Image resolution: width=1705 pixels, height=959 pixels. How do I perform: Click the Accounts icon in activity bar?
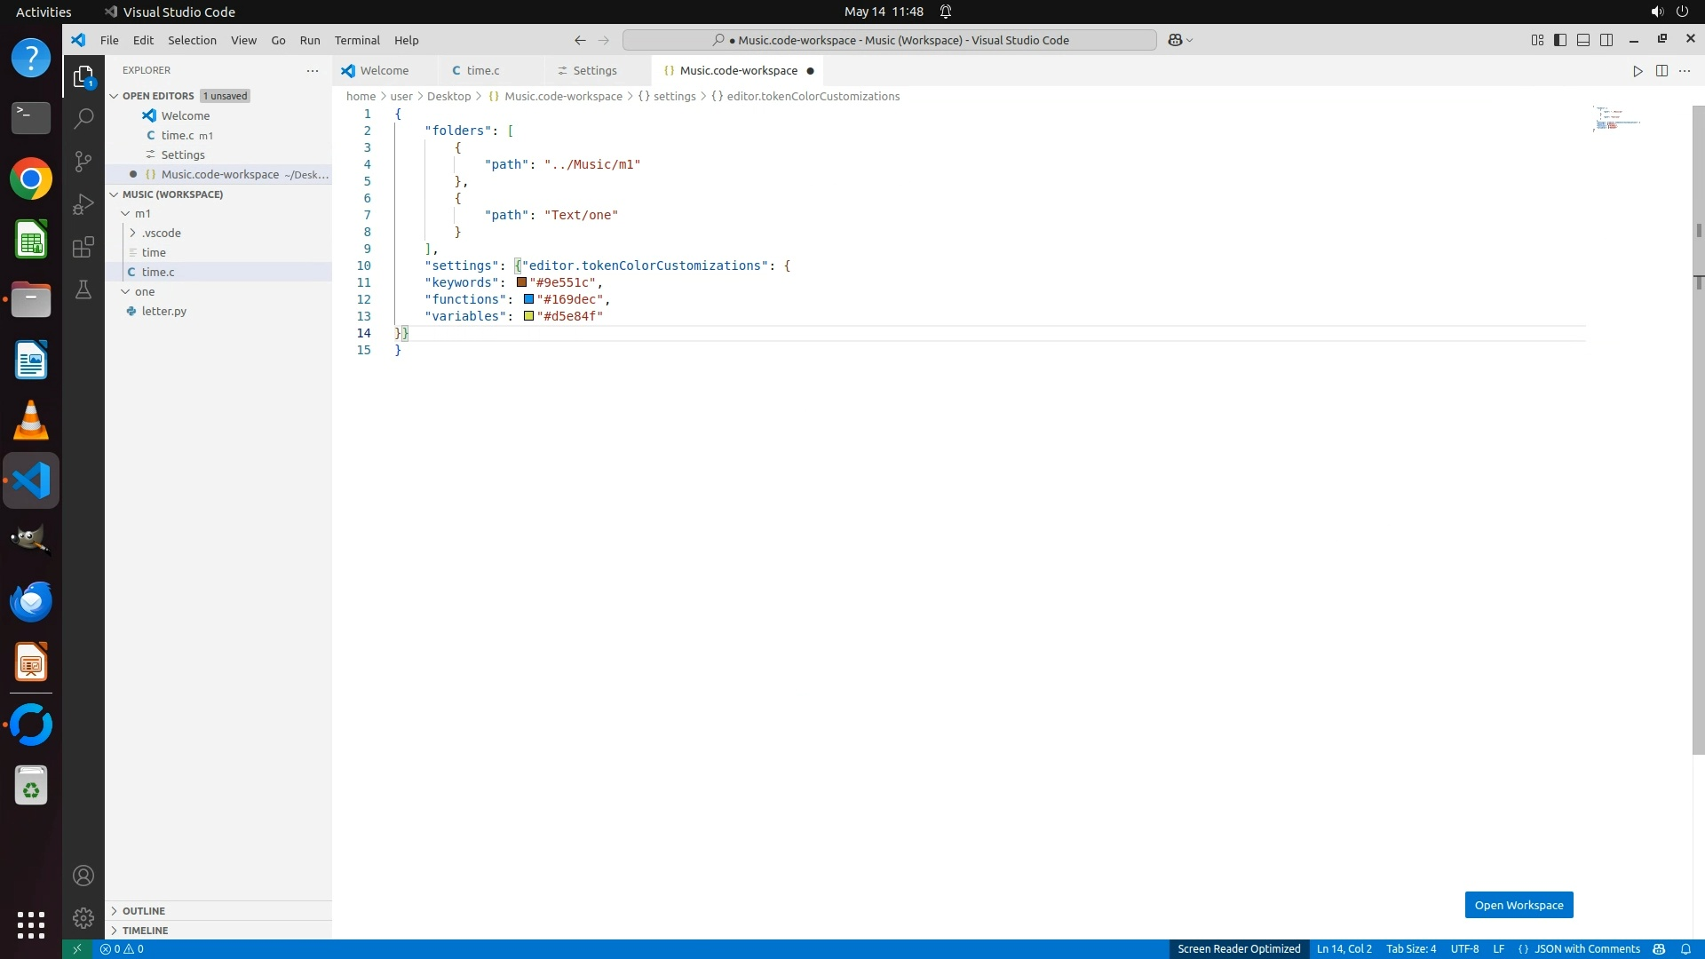click(x=83, y=876)
